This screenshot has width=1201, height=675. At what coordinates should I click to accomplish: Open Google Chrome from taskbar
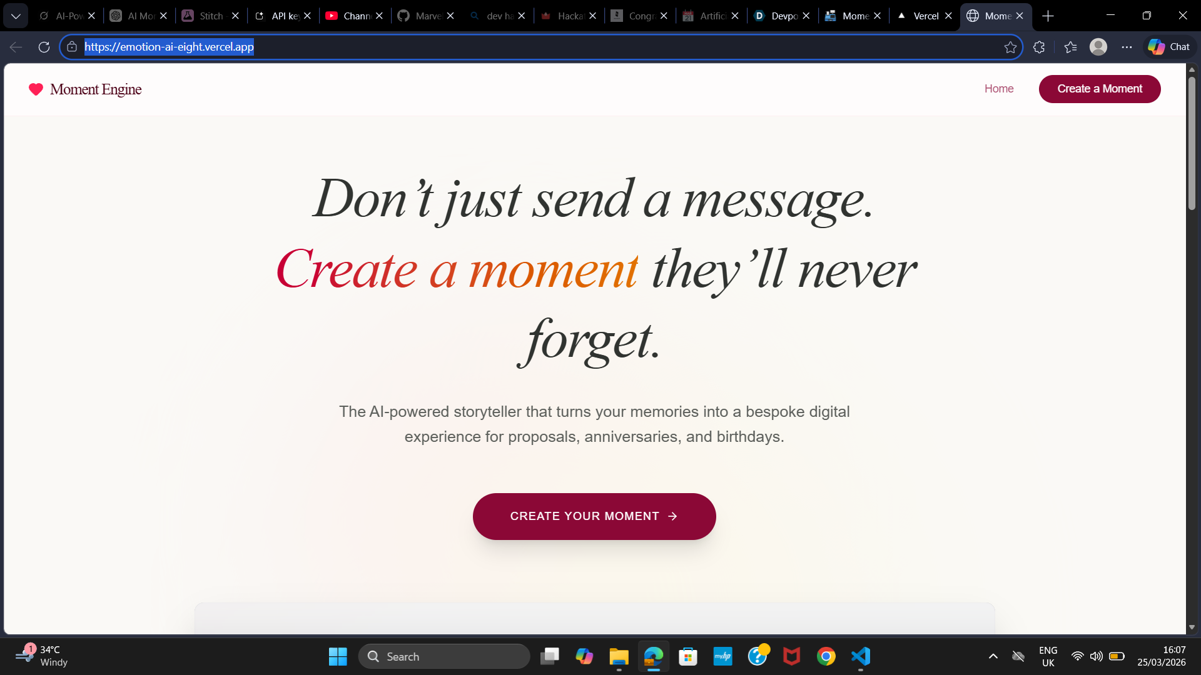click(x=826, y=656)
